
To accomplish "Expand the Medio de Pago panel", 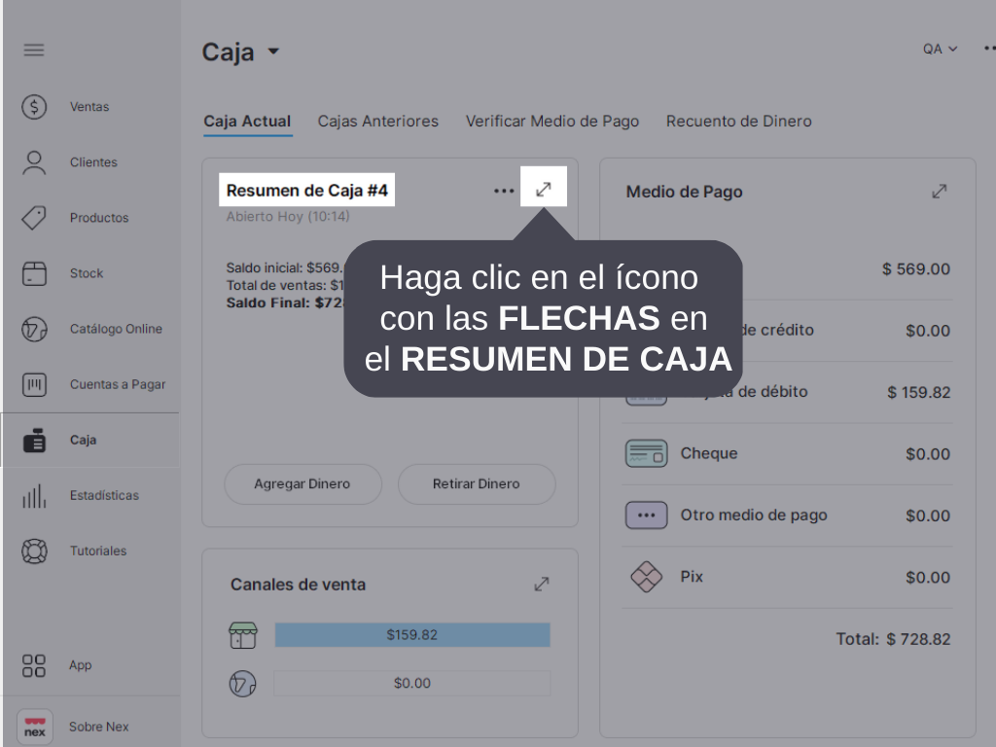I will tap(939, 192).
